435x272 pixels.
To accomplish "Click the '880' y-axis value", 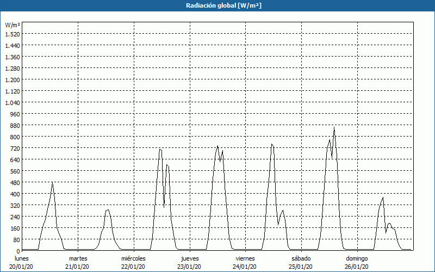I will pyautogui.click(x=15, y=126).
